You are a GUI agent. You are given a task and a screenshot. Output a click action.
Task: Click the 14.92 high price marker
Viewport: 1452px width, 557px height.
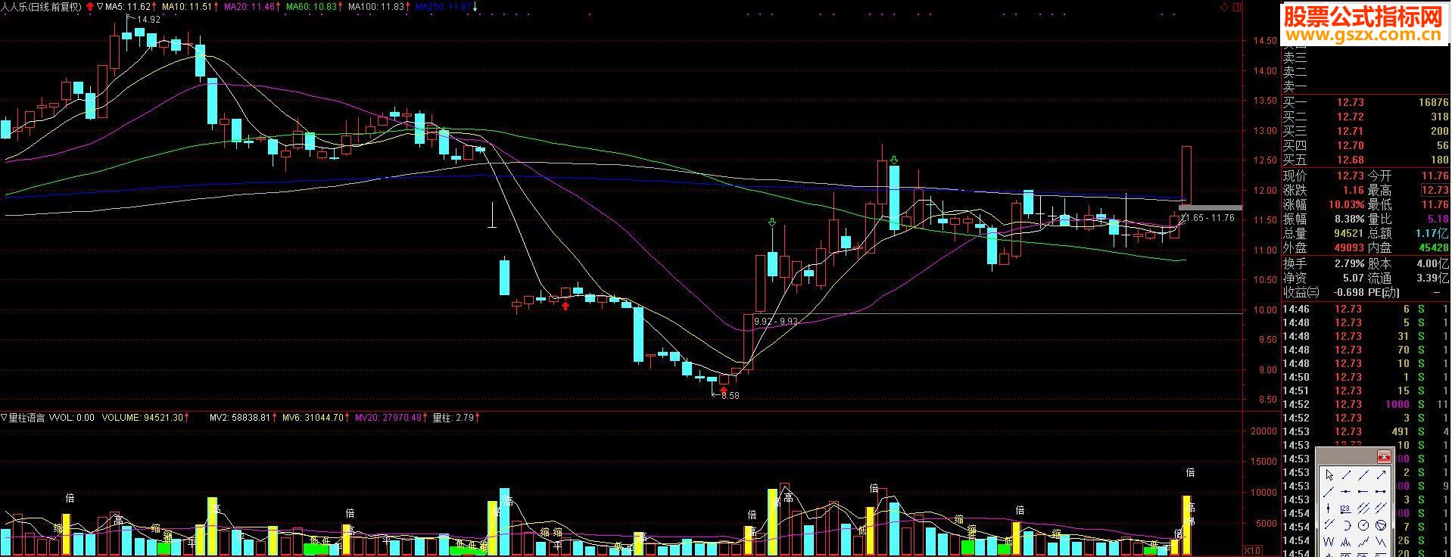tap(148, 20)
